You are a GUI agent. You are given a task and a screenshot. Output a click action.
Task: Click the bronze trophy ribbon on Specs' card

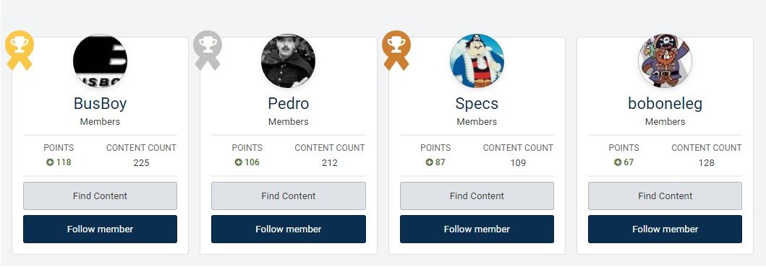tap(396, 51)
